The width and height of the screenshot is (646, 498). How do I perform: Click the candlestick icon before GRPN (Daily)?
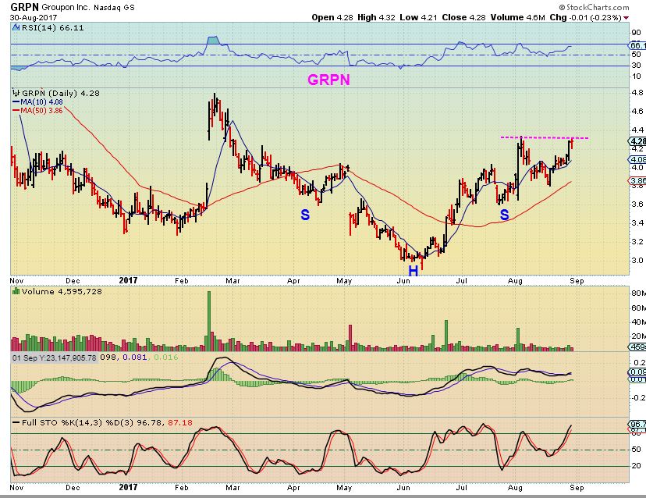tap(16, 93)
